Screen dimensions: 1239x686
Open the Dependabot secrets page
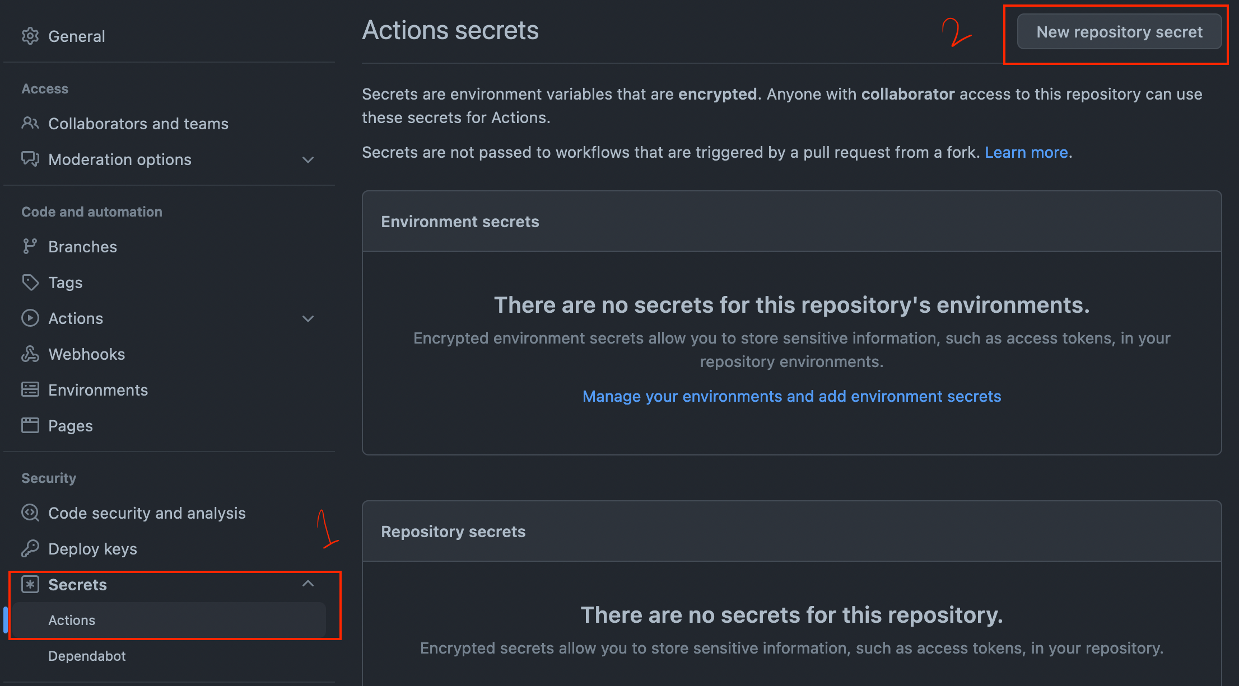[87, 656]
